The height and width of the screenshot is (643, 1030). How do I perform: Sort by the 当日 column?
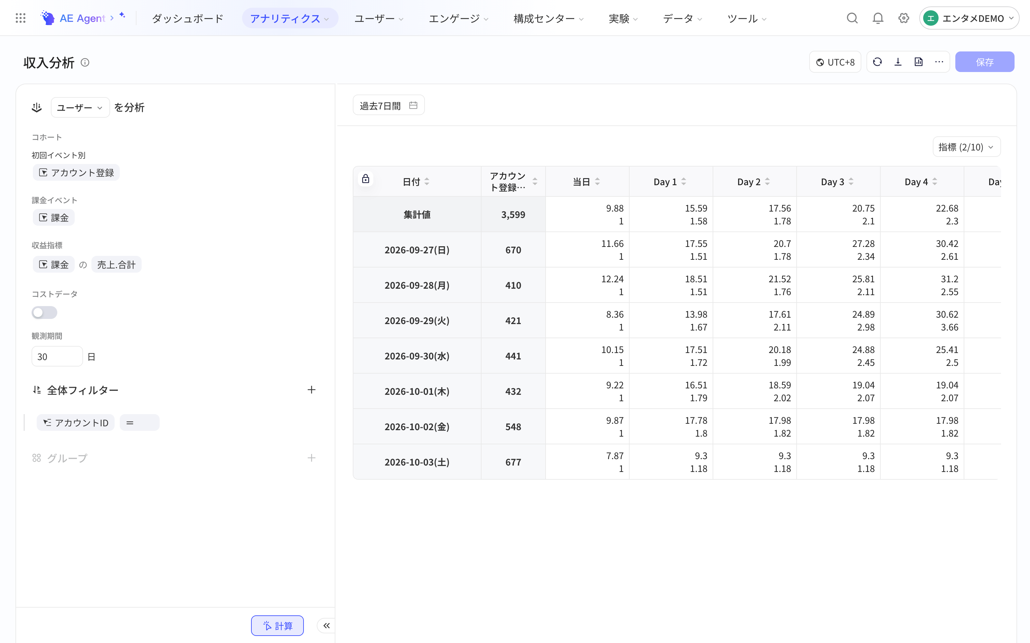[x=598, y=182]
